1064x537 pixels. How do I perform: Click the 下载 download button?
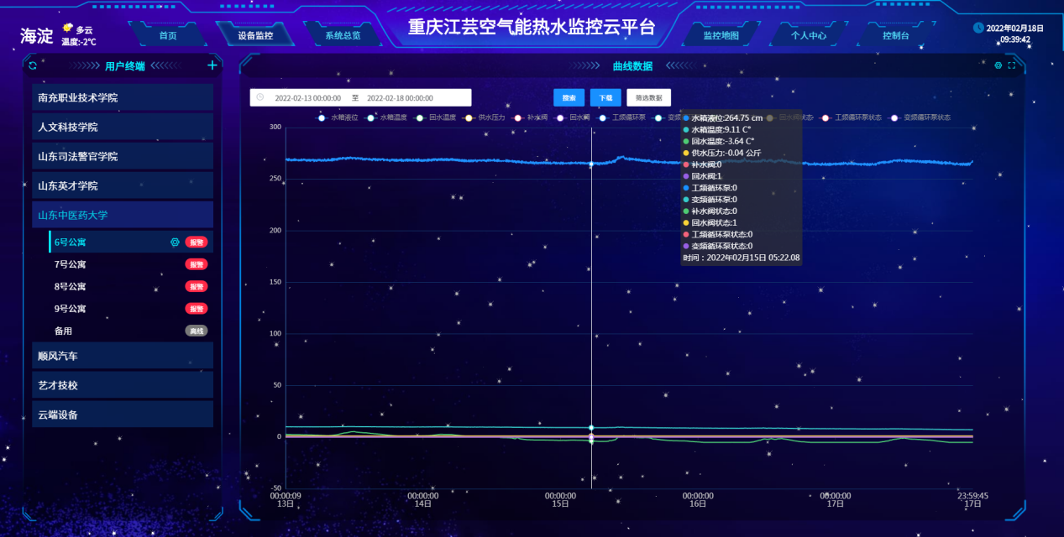pyautogui.click(x=605, y=97)
